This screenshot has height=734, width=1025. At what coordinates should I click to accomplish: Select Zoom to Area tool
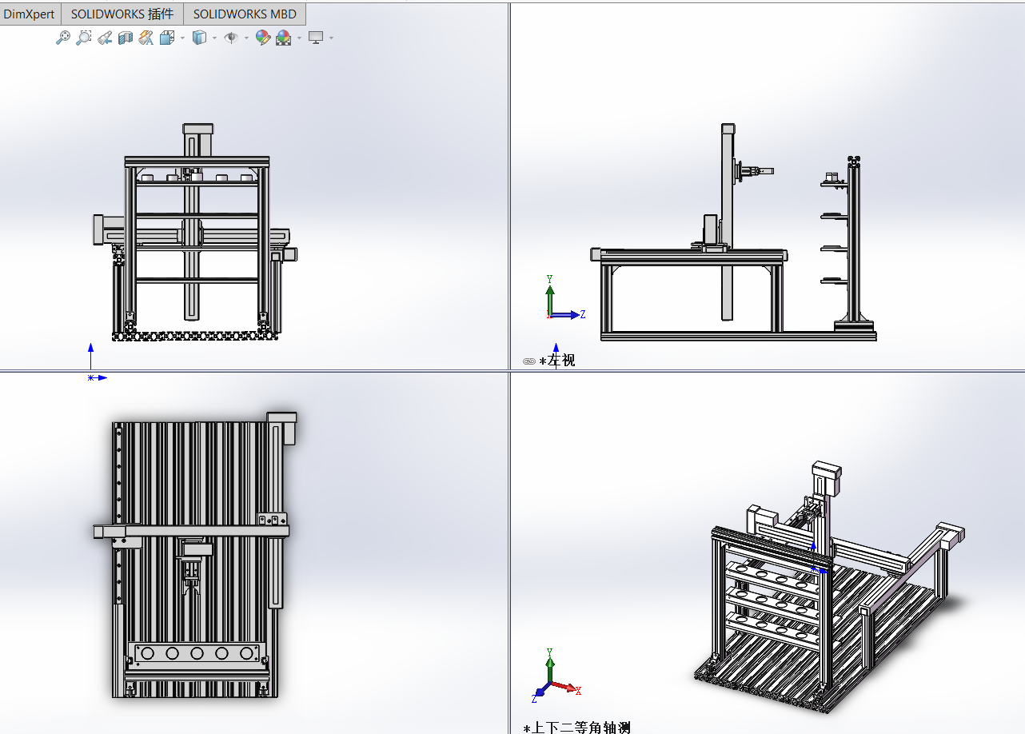(84, 38)
